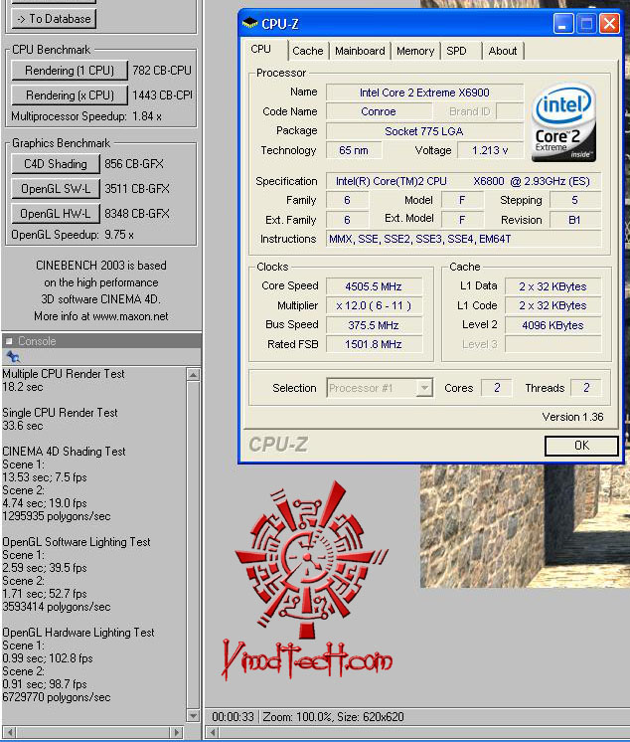Viewport: 630px width, 742px height.
Task: Click the 8348 CB-GFX result
Action: coord(136,214)
